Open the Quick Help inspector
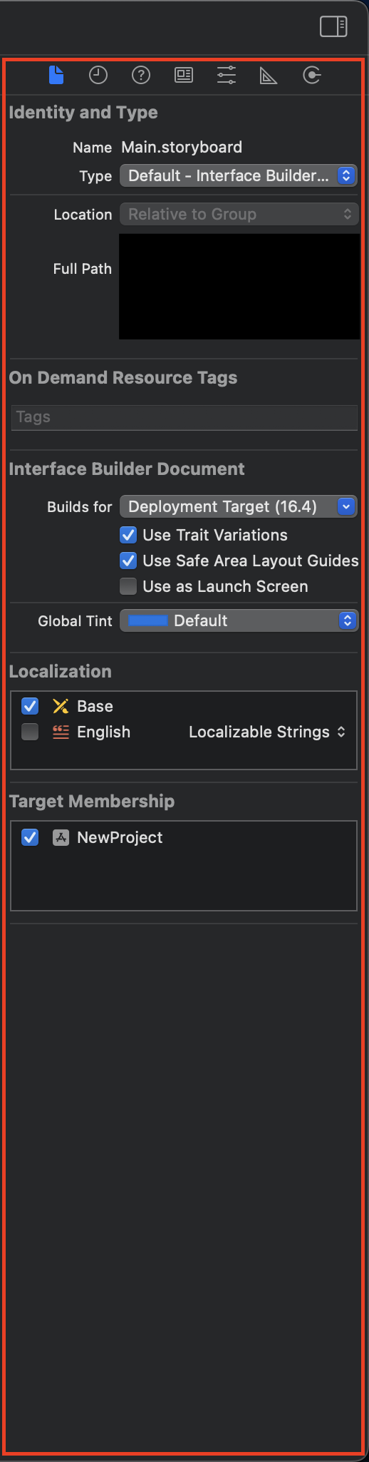Viewport: 369px width, 1462px height. click(141, 75)
